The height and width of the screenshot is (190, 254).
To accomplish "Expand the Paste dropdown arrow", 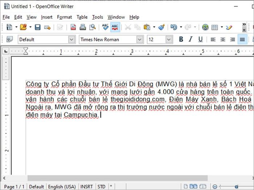I will point(154,27).
